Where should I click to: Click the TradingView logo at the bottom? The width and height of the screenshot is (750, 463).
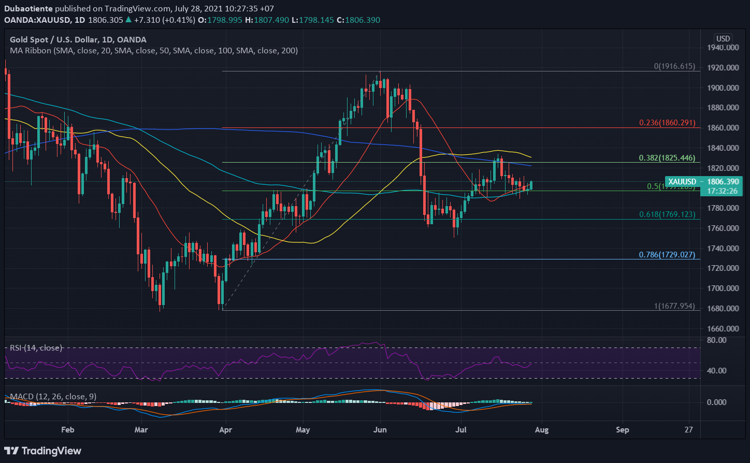pyautogui.click(x=43, y=451)
